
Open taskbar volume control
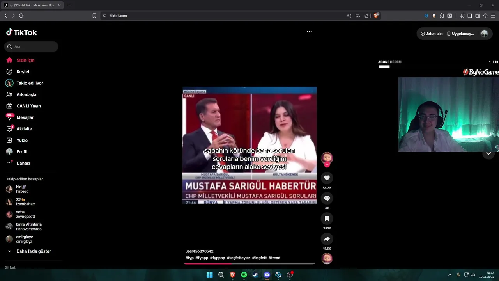[472, 275]
